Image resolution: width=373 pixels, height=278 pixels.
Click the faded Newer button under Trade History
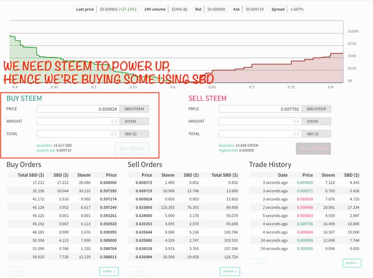(x=259, y=263)
